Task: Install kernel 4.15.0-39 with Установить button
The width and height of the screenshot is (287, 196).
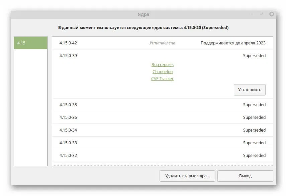Action: click(250, 89)
